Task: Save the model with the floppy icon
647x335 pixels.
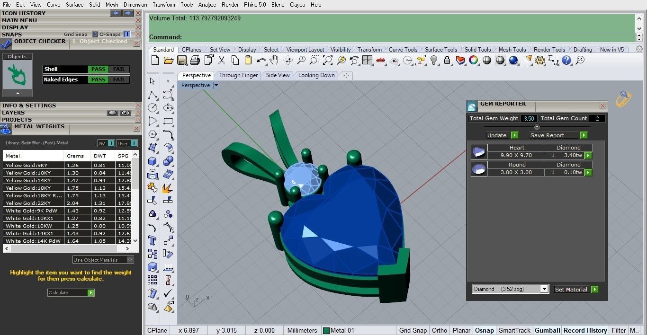Action: click(181, 60)
